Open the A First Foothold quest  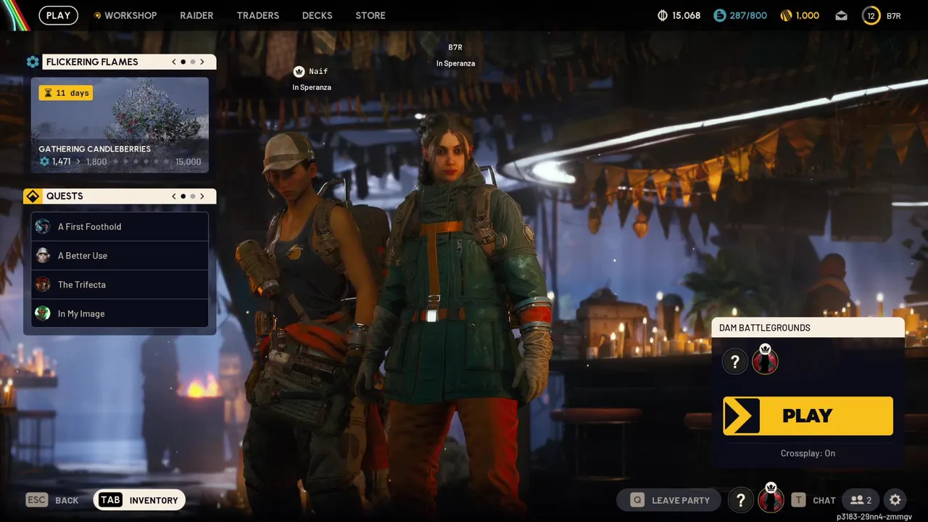coord(120,226)
